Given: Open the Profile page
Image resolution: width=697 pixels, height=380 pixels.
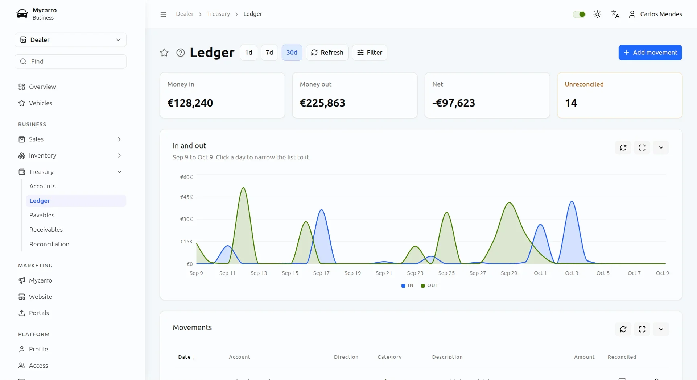Looking at the screenshot, I should (70, 349).
